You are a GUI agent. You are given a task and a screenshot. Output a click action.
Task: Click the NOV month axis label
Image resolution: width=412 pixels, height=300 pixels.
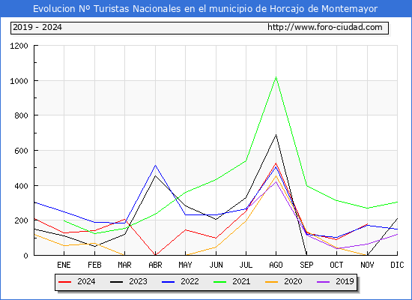[x=367, y=265]
